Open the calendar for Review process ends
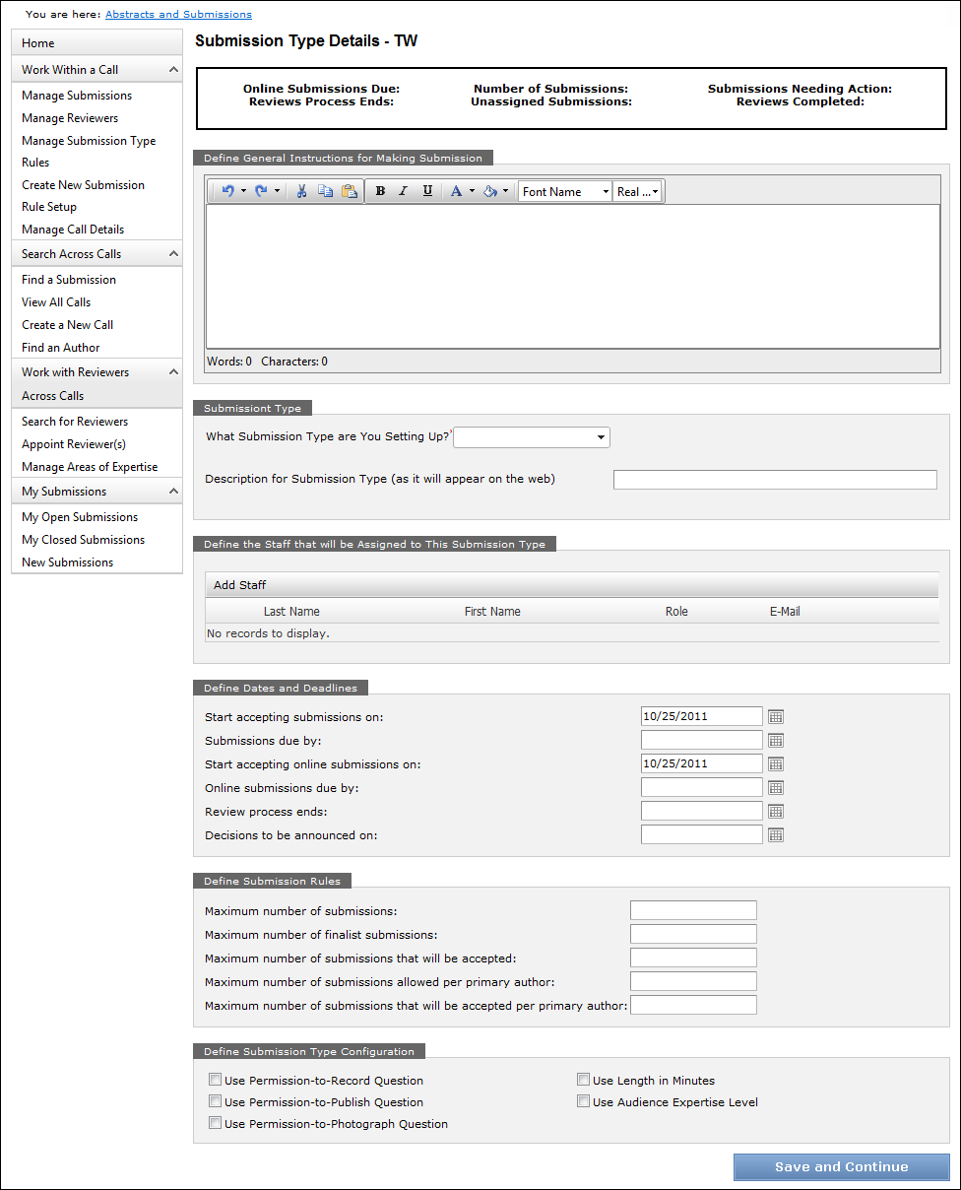The height and width of the screenshot is (1190, 961). click(x=775, y=811)
